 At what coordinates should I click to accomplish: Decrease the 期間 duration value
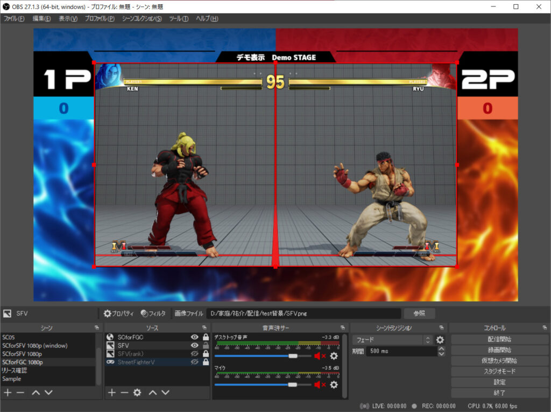[x=441, y=354]
